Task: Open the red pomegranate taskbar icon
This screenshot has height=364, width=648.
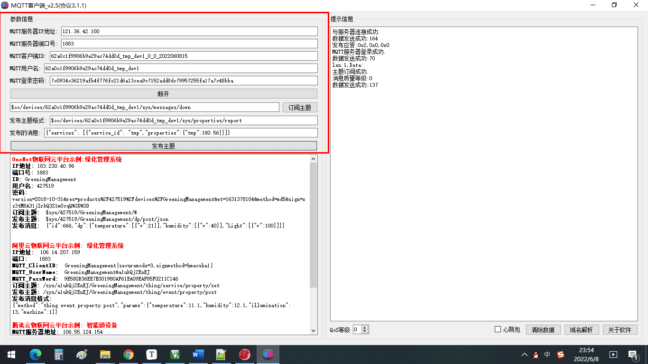Action: [x=244, y=354]
